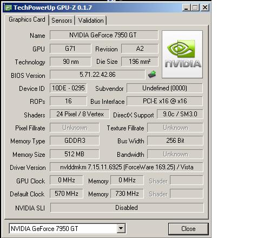Click the Default Clock field 570 MHz
This screenshot has width=277, height=238.
point(67,194)
